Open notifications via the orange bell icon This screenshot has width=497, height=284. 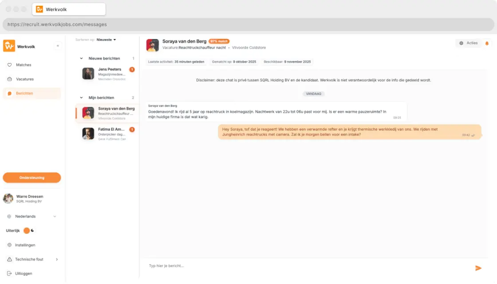click(x=487, y=43)
